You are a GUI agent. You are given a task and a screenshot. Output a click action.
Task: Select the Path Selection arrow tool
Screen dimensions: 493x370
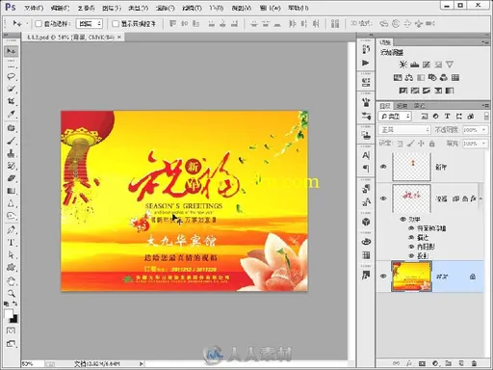point(12,255)
